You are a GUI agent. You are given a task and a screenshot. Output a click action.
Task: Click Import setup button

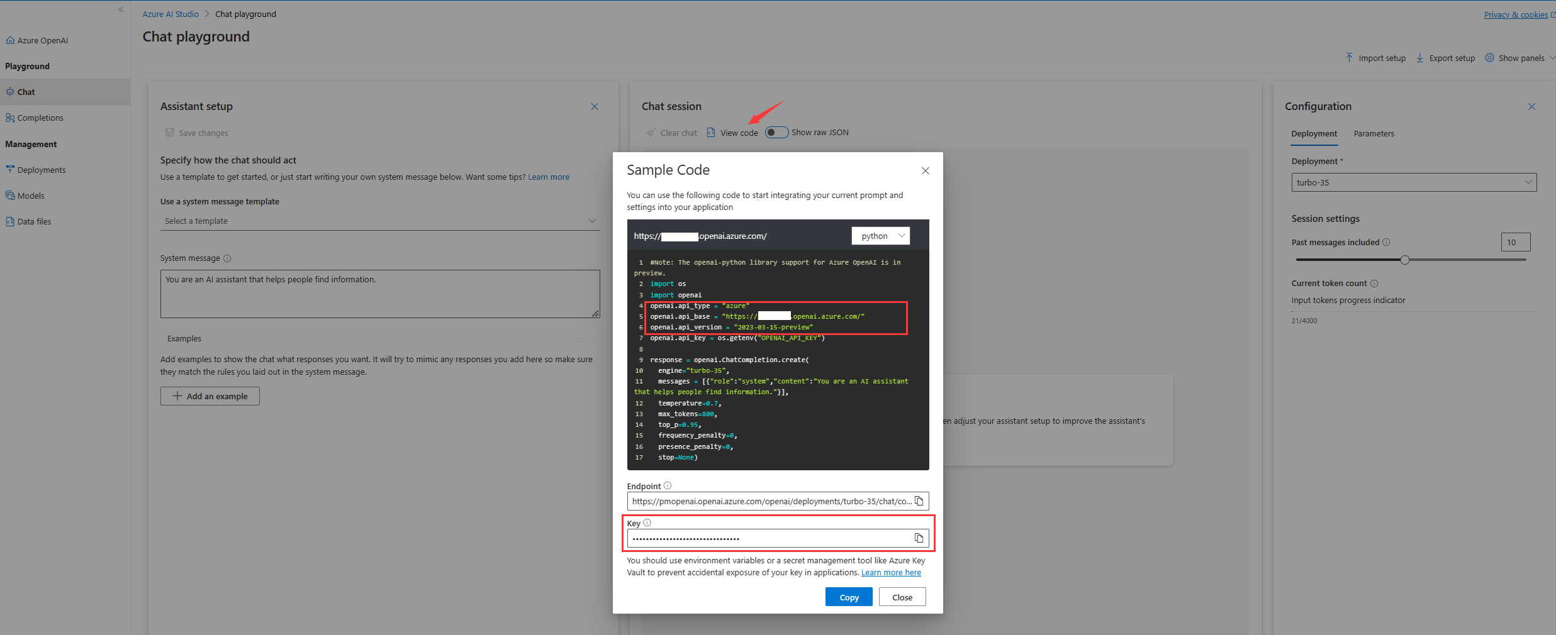(x=1375, y=58)
